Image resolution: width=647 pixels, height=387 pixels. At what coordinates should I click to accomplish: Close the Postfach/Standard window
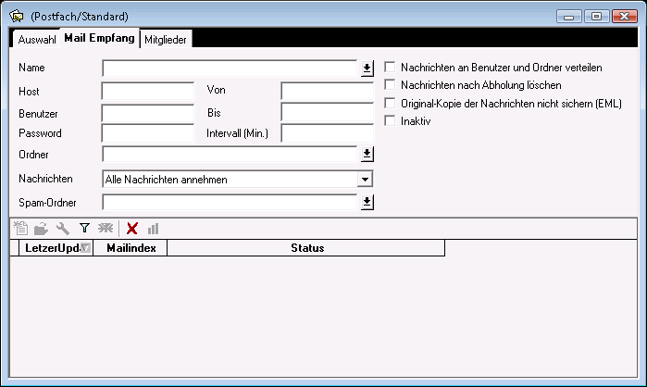[625, 17]
